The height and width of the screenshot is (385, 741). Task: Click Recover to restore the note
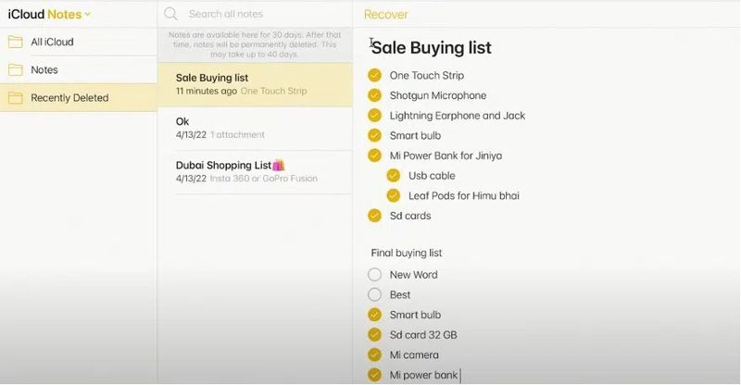coord(385,15)
